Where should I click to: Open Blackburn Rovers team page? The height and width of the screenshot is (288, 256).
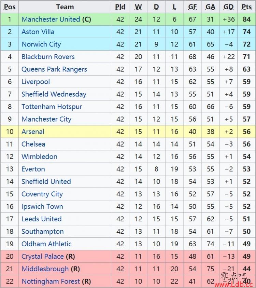[x=48, y=57]
